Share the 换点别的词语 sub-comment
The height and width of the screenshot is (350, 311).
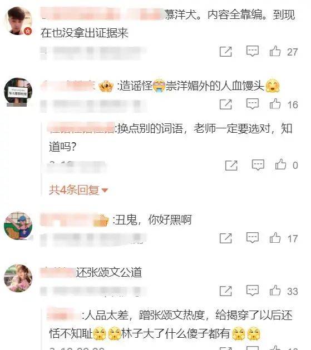231,165
